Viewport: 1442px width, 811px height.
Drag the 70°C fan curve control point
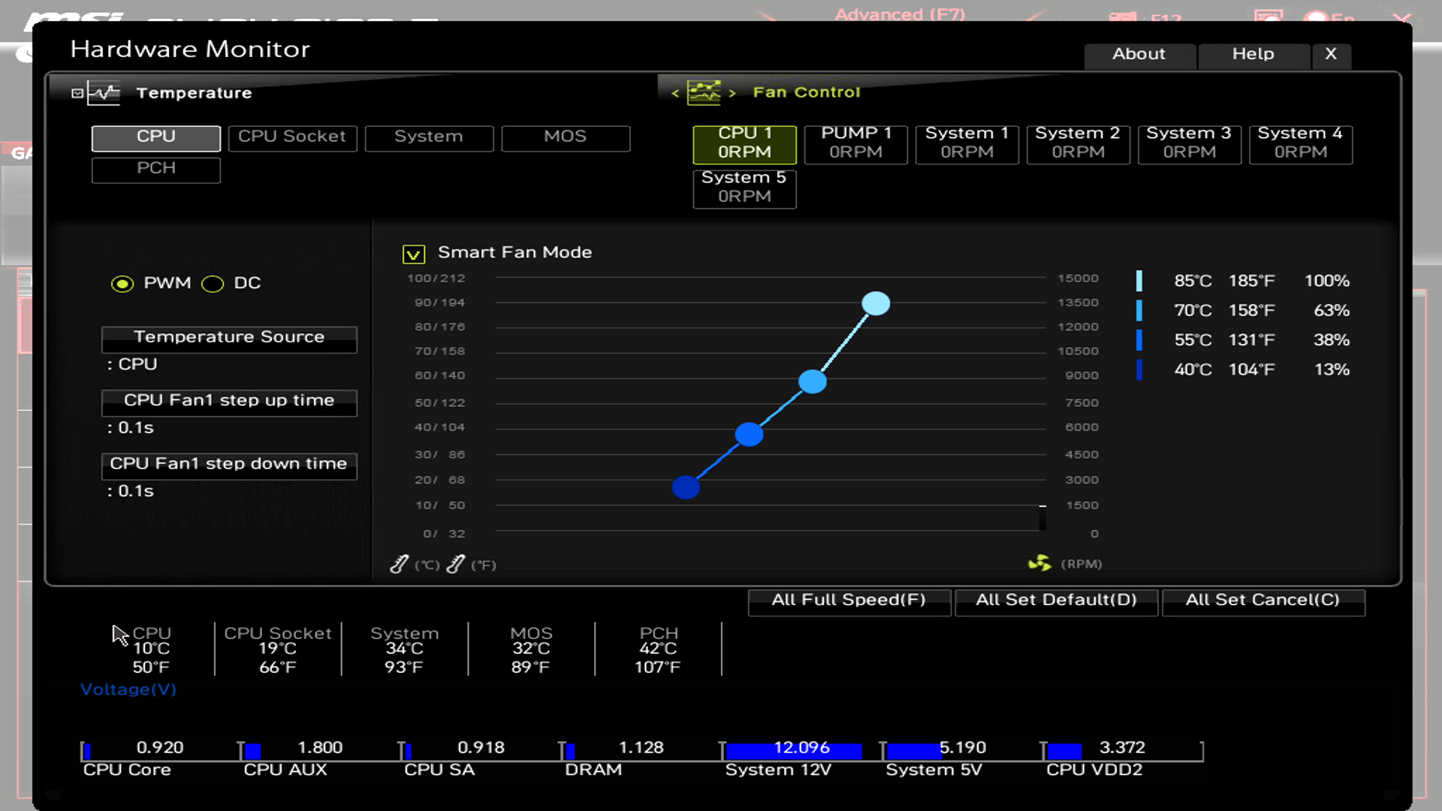tap(810, 381)
